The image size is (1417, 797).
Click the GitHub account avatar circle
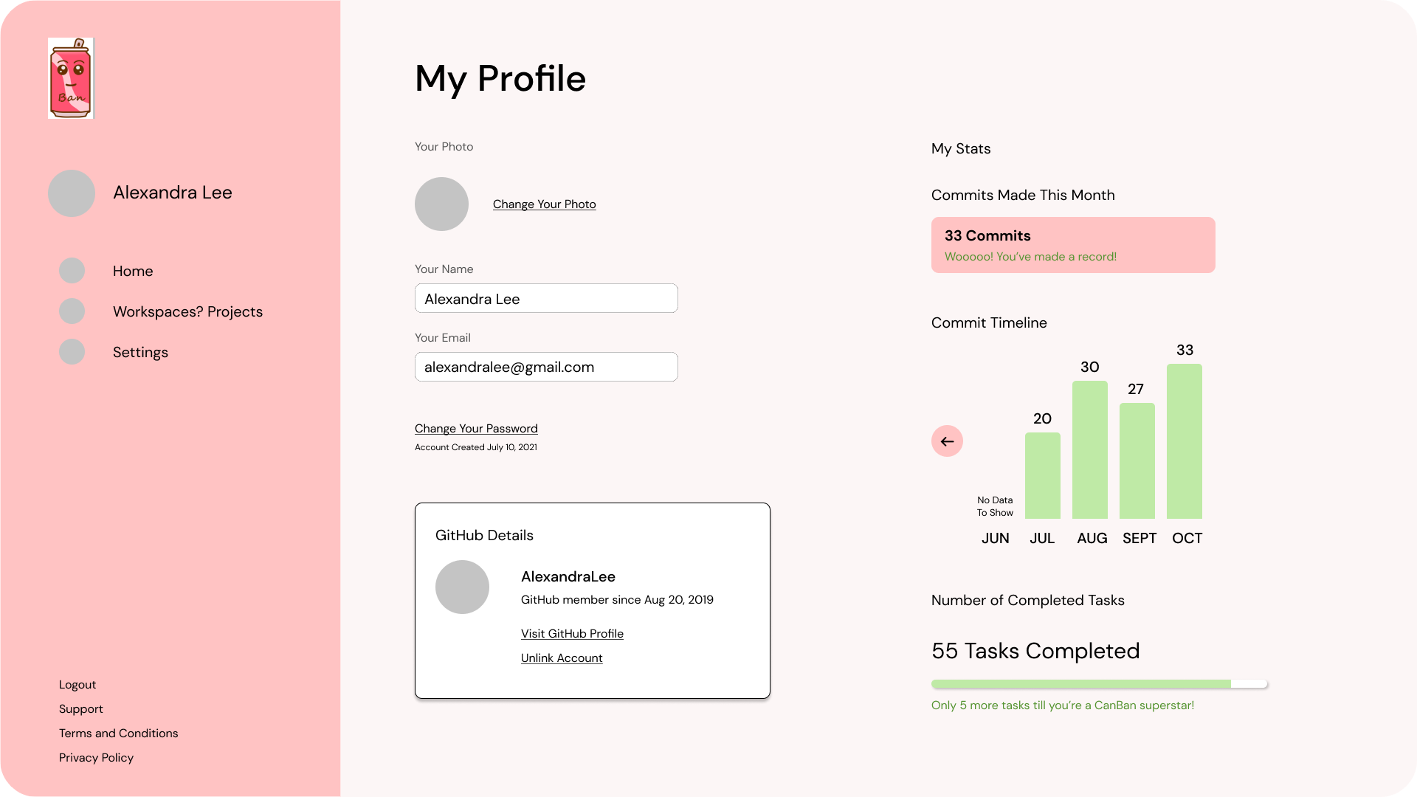coord(462,587)
